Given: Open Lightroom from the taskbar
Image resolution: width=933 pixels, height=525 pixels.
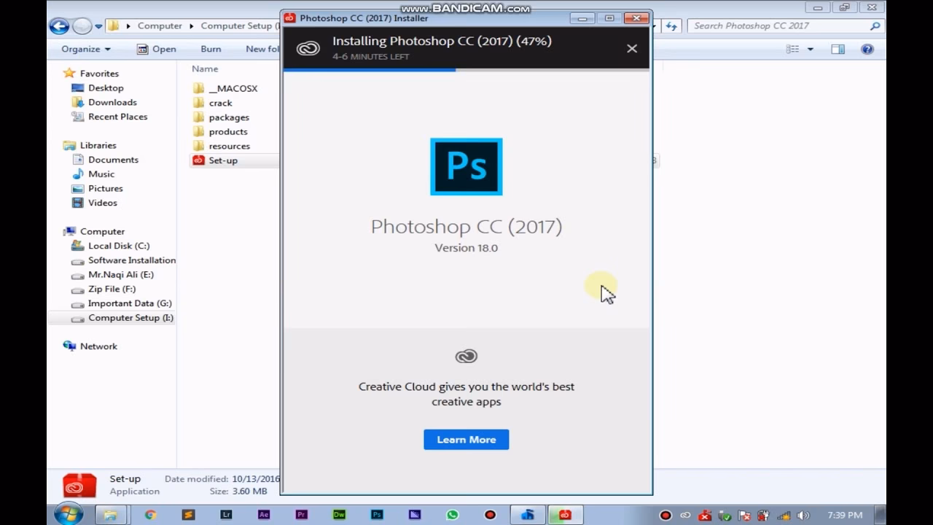Looking at the screenshot, I should pos(226,515).
